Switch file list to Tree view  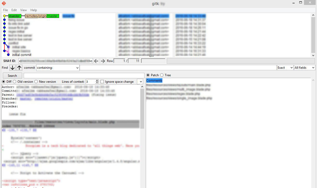pos(162,75)
